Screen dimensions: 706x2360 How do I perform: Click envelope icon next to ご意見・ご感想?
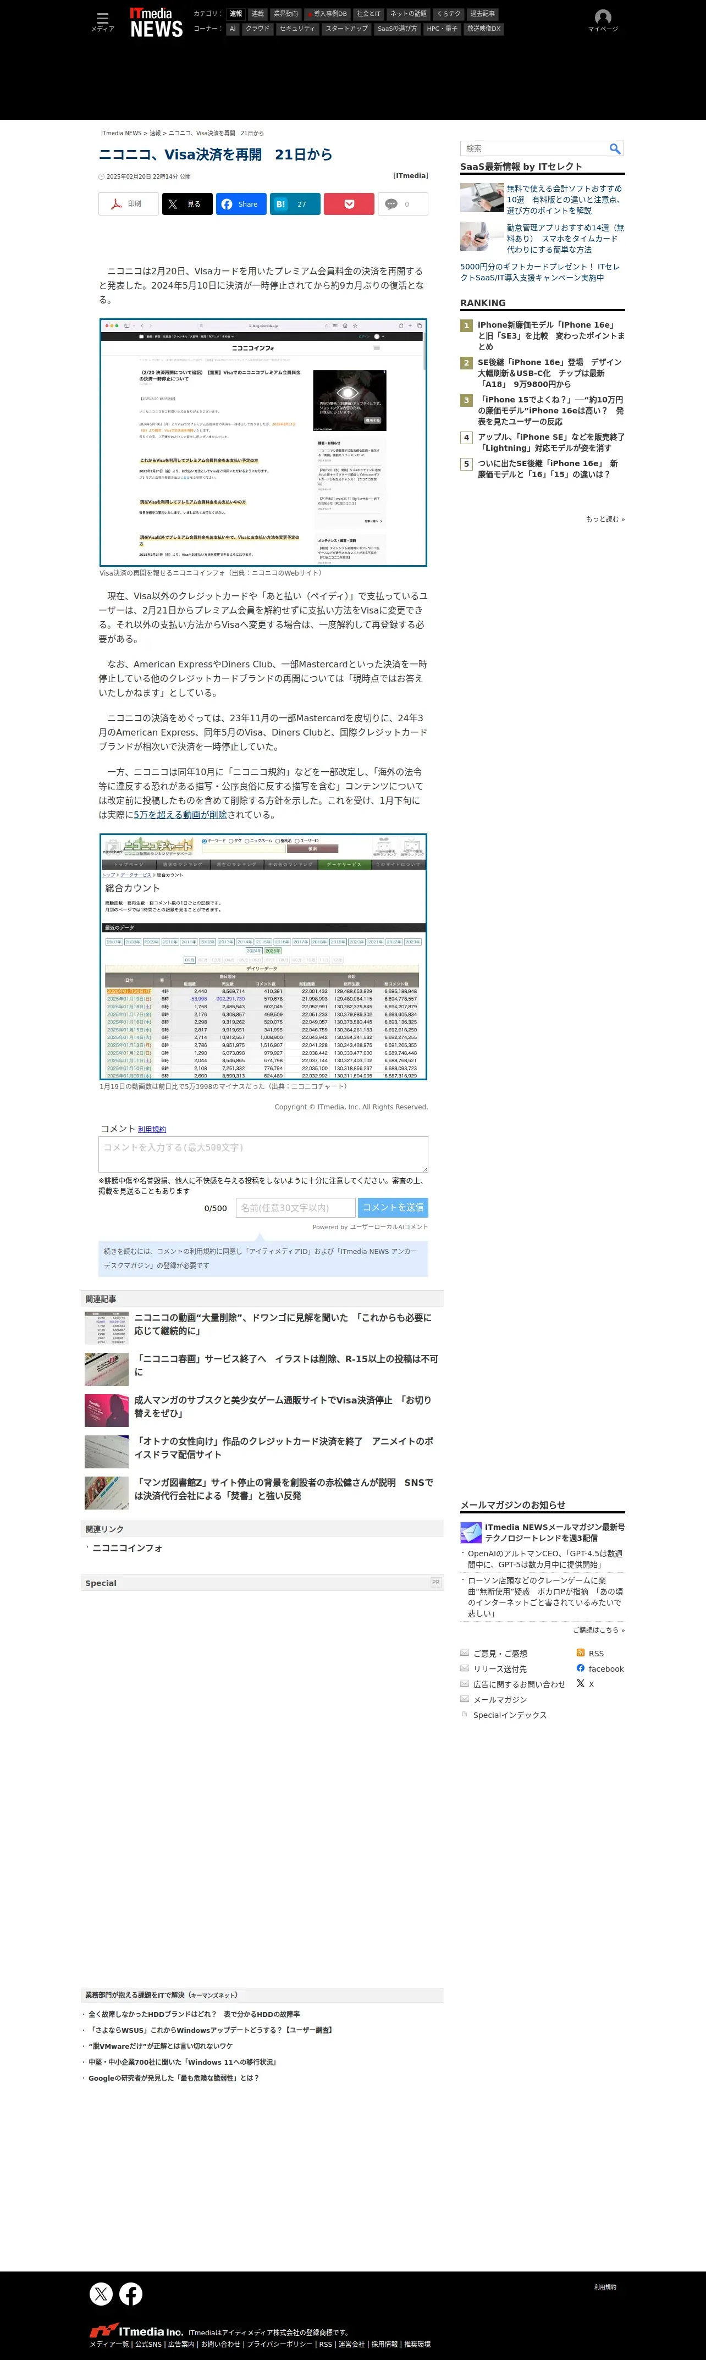click(x=465, y=1652)
